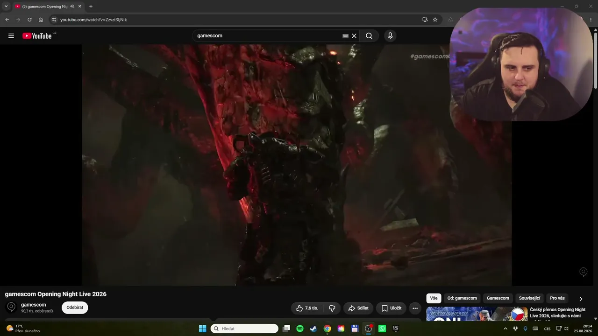Click the taskbar Hledat search box
Screen dimensions: 598x336
[244, 329]
